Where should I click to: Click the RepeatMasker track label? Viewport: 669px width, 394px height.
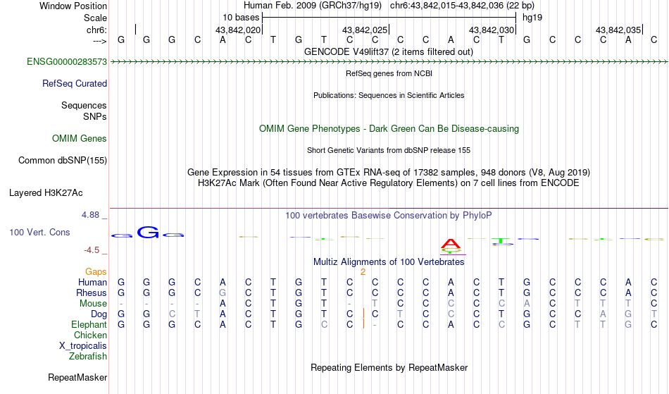coord(77,378)
